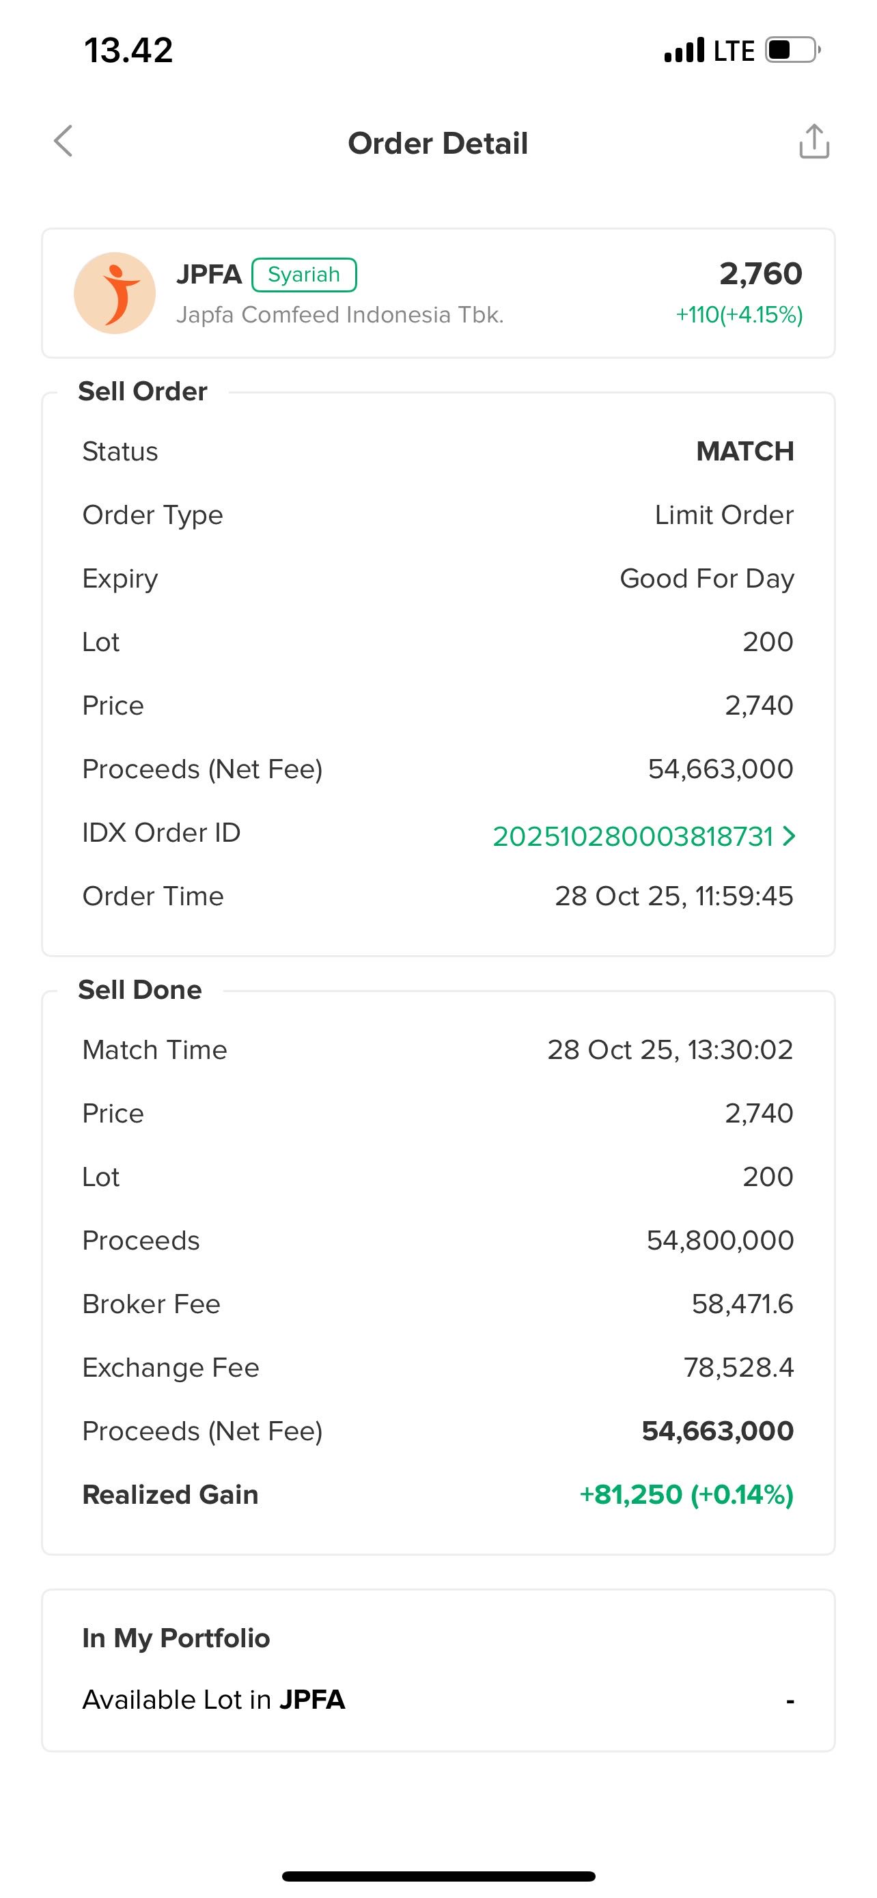
Task: Open IDX Order ID chevron arrow
Action: coord(789,836)
